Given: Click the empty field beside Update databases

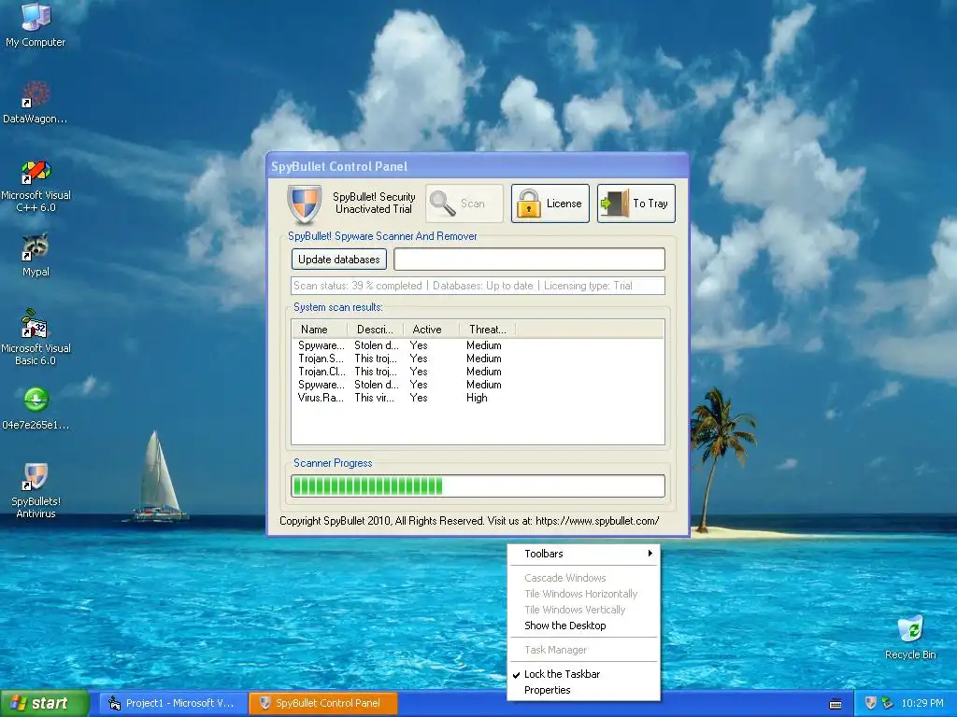Looking at the screenshot, I should [529, 260].
